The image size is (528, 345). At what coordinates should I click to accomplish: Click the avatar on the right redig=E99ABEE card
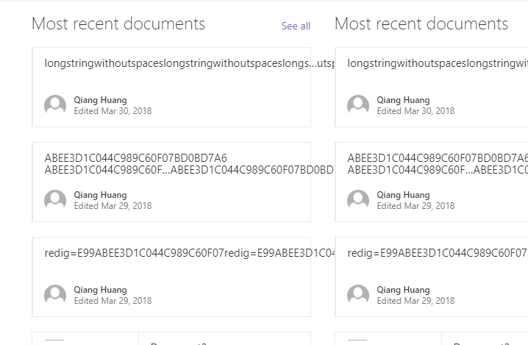point(358,295)
